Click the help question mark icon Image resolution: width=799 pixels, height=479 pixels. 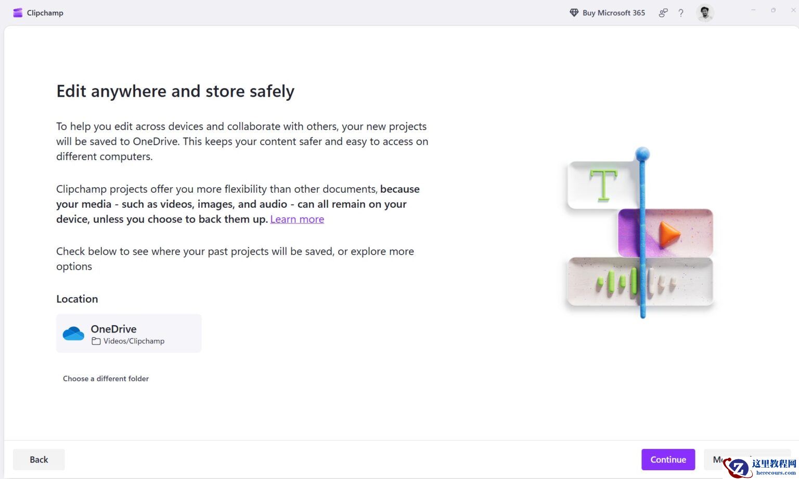click(681, 13)
